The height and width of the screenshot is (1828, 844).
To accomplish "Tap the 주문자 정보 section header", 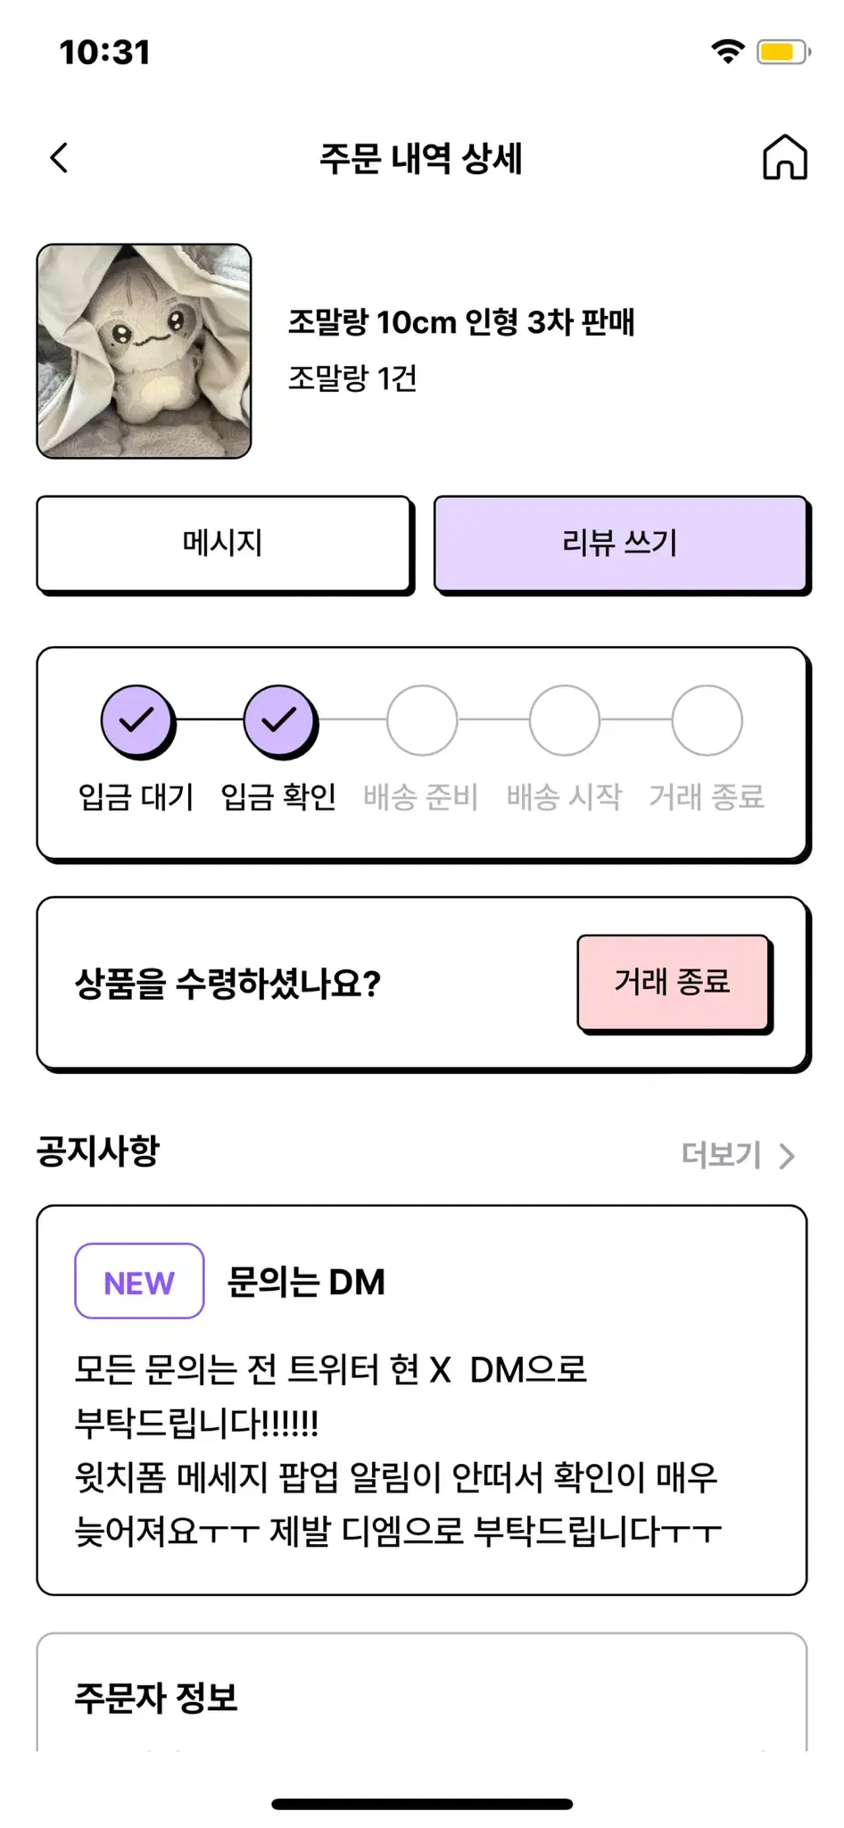I will pyautogui.click(x=155, y=1698).
